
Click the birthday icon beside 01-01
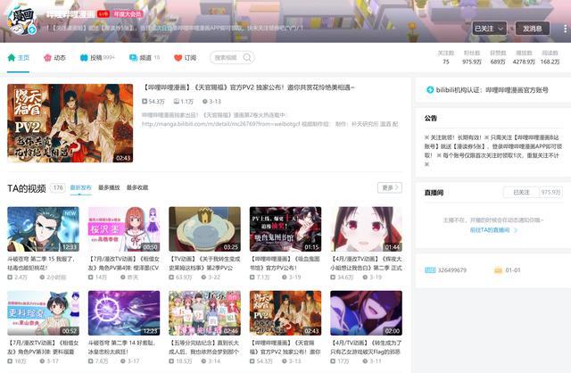click(x=498, y=270)
